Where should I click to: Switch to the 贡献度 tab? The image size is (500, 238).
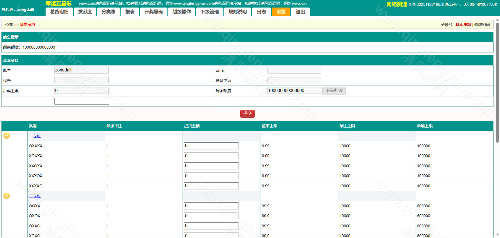coord(85,12)
